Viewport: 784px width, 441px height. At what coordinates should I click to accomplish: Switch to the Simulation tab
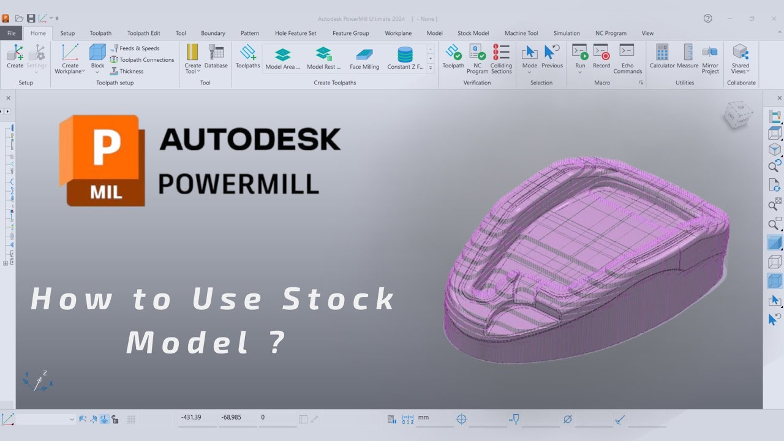pos(567,33)
